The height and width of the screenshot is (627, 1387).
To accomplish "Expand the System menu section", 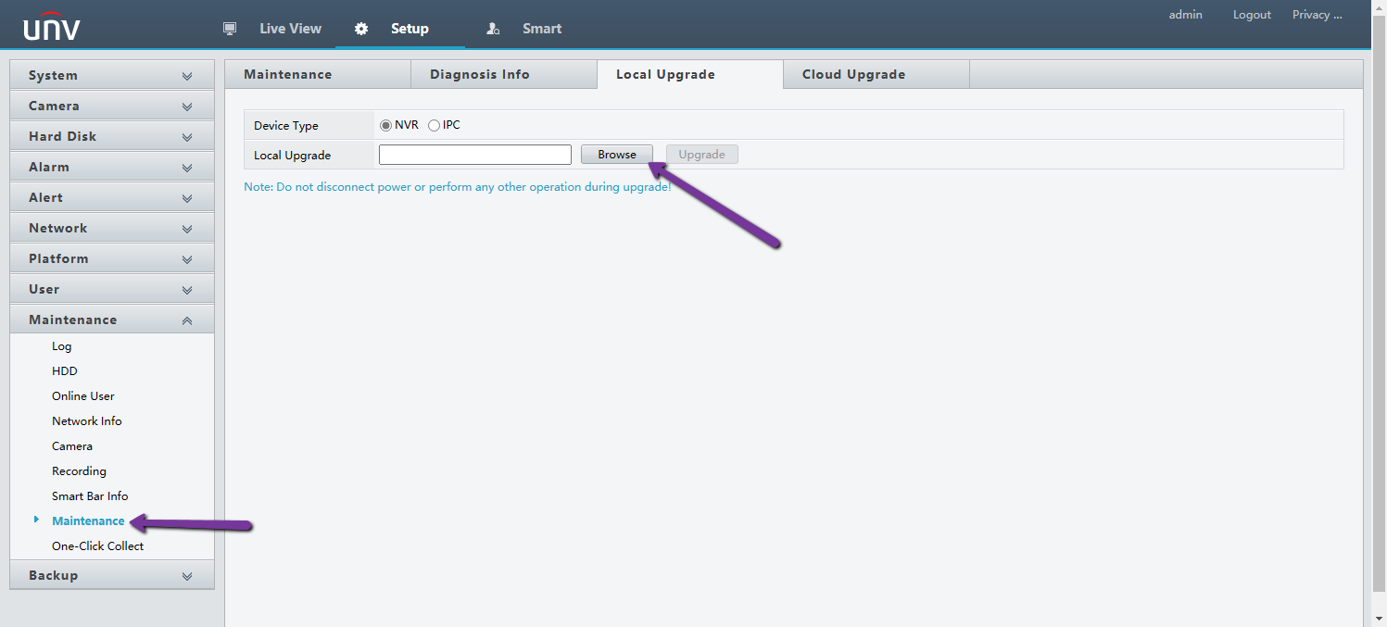I will [x=111, y=75].
